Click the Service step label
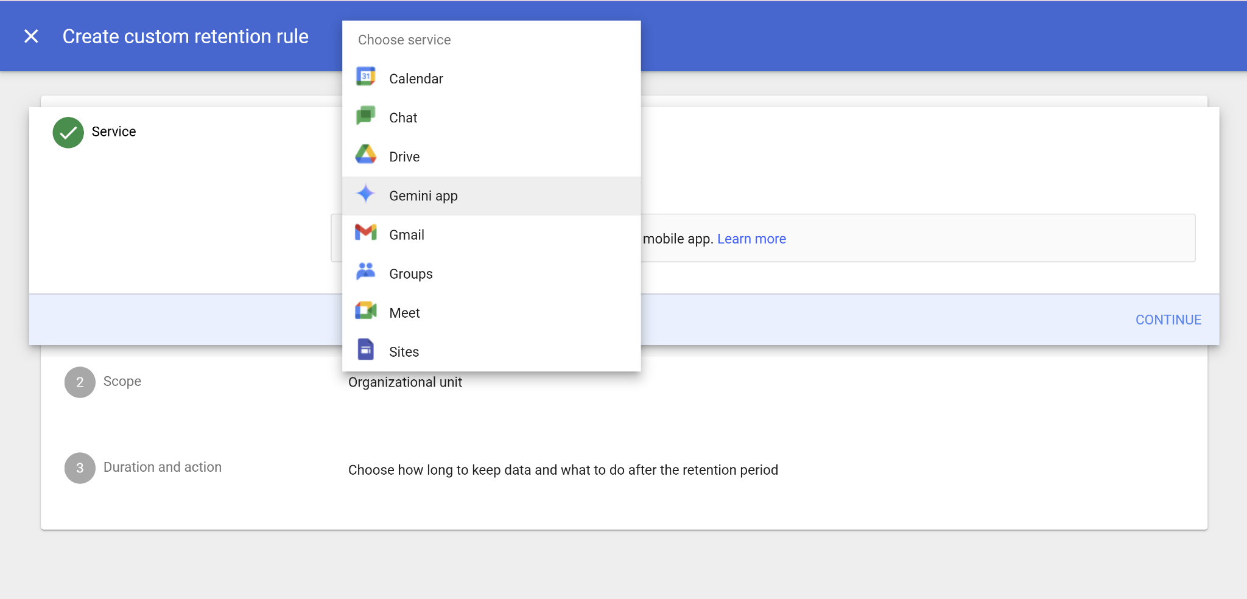This screenshot has height=599, width=1247. pyautogui.click(x=114, y=132)
